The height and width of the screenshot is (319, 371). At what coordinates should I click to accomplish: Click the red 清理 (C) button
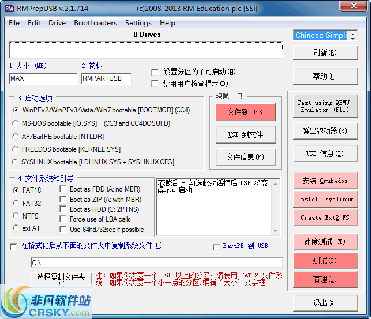click(325, 279)
